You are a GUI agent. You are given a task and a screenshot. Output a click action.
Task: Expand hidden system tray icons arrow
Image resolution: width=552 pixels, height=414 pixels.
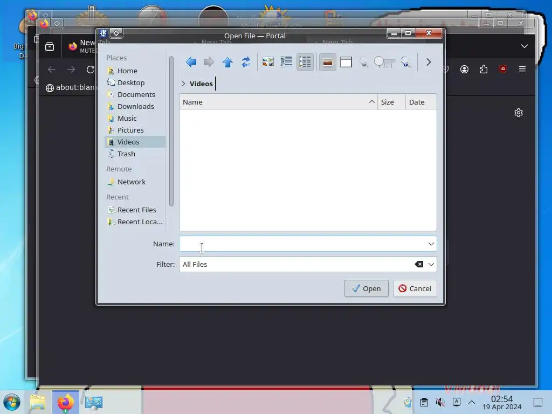[x=472, y=402]
